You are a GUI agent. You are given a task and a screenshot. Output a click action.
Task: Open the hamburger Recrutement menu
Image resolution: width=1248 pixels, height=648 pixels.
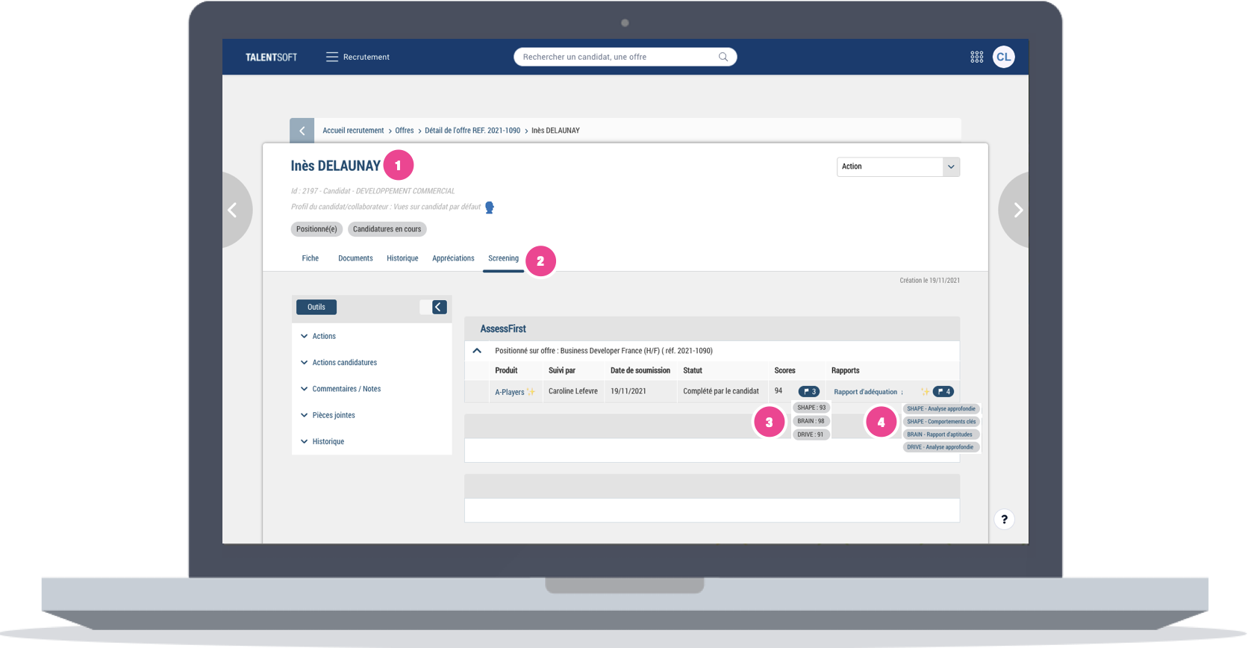[x=332, y=57]
